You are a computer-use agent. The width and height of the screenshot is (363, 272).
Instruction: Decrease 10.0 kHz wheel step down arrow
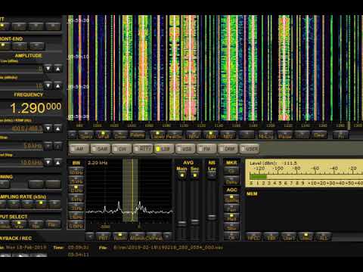pyautogui.click(x=48, y=162)
